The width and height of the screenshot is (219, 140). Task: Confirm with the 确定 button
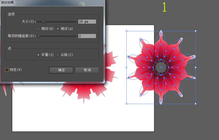tap(61, 70)
